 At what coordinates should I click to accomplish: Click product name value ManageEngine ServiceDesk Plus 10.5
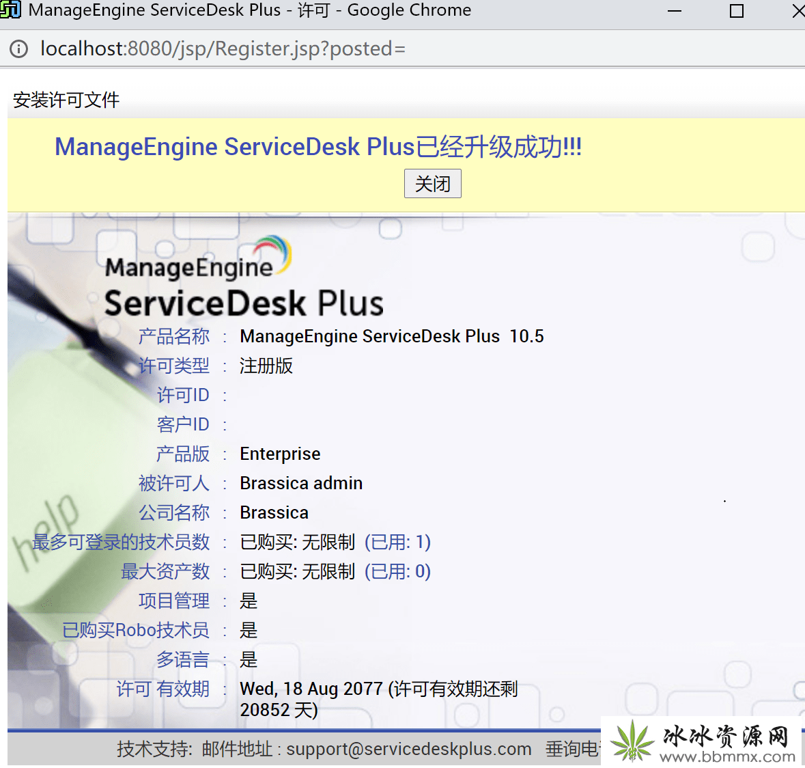392,336
